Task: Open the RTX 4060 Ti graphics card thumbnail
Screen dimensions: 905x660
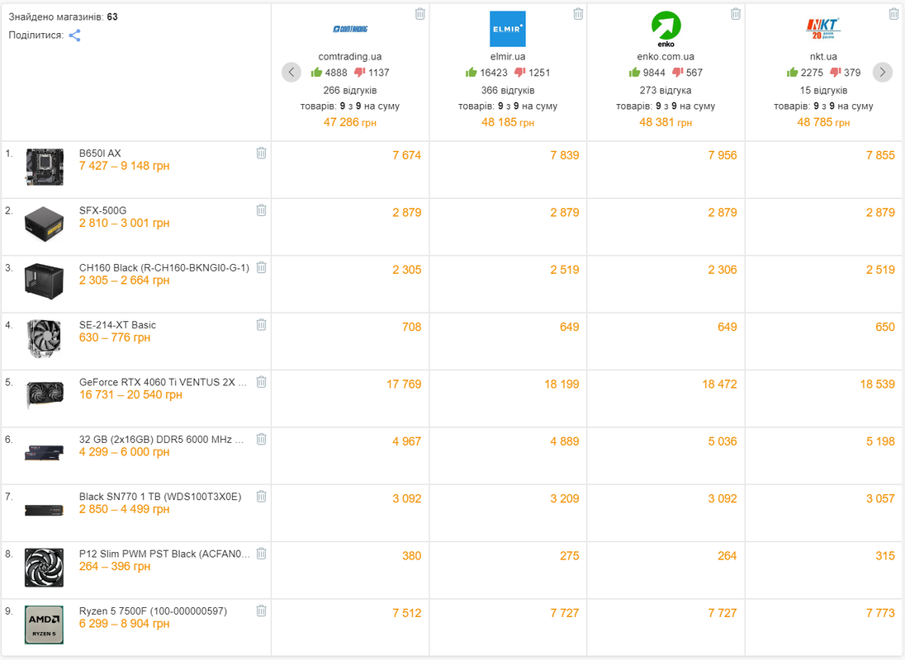Action: 45,395
